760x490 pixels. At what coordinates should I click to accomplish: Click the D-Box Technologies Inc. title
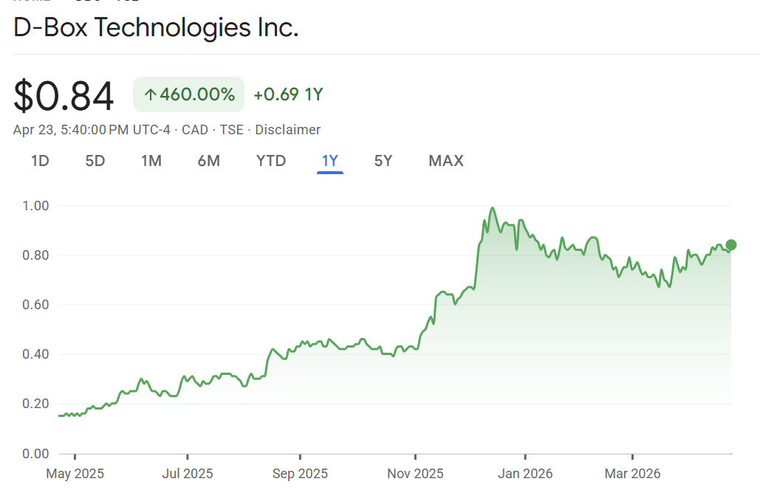click(x=157, y=28)
